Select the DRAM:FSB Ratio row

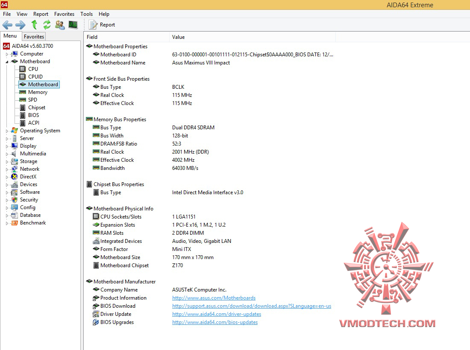210,144
